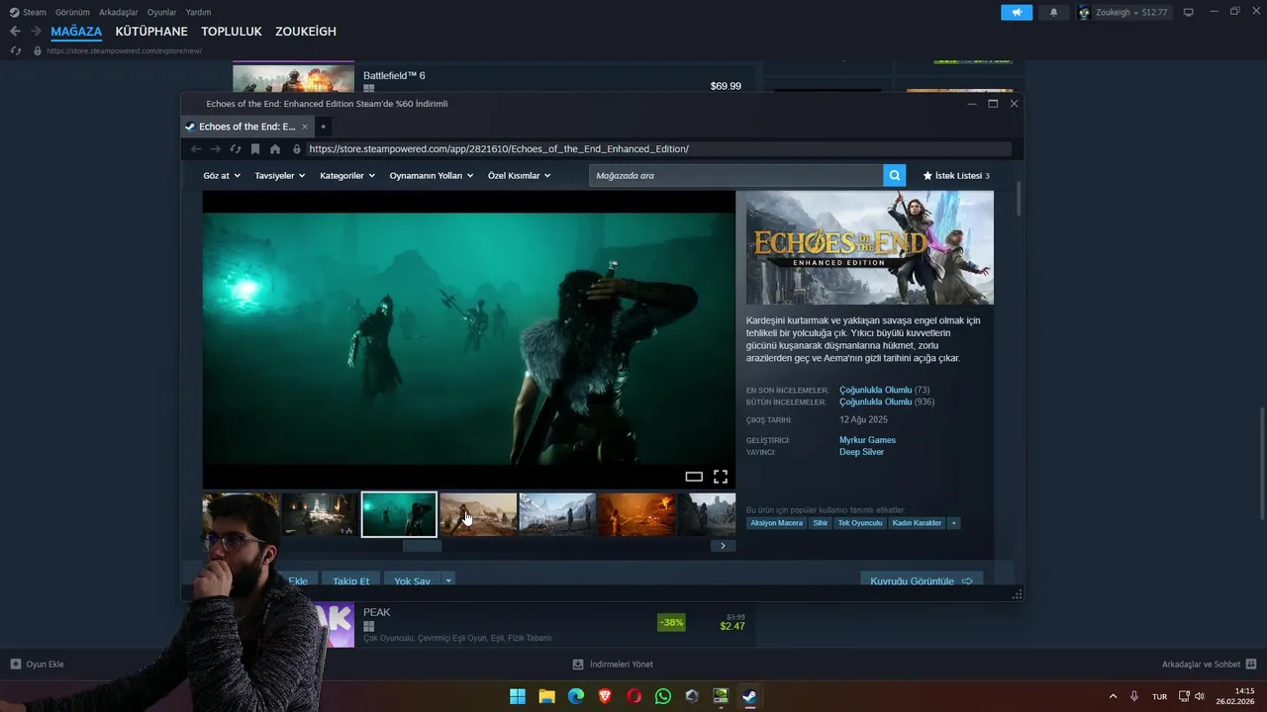
Task: Open the Steam menu
Action: pyautogui.click(x=28, y=12)
